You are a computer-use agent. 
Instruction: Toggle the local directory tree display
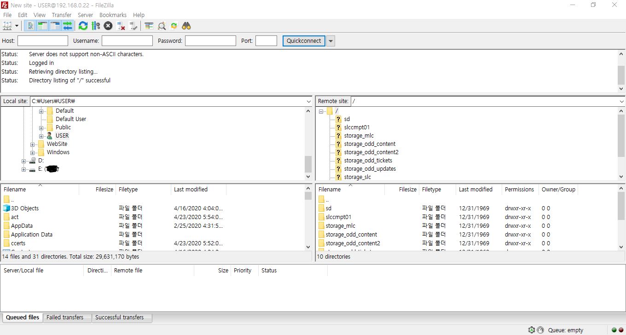[42, 26]
